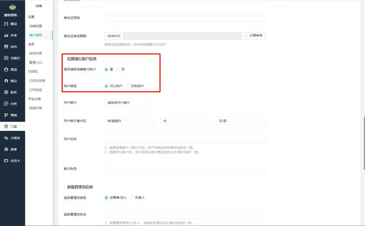Choose 对公账户 account type

click(x=106, y=86)
